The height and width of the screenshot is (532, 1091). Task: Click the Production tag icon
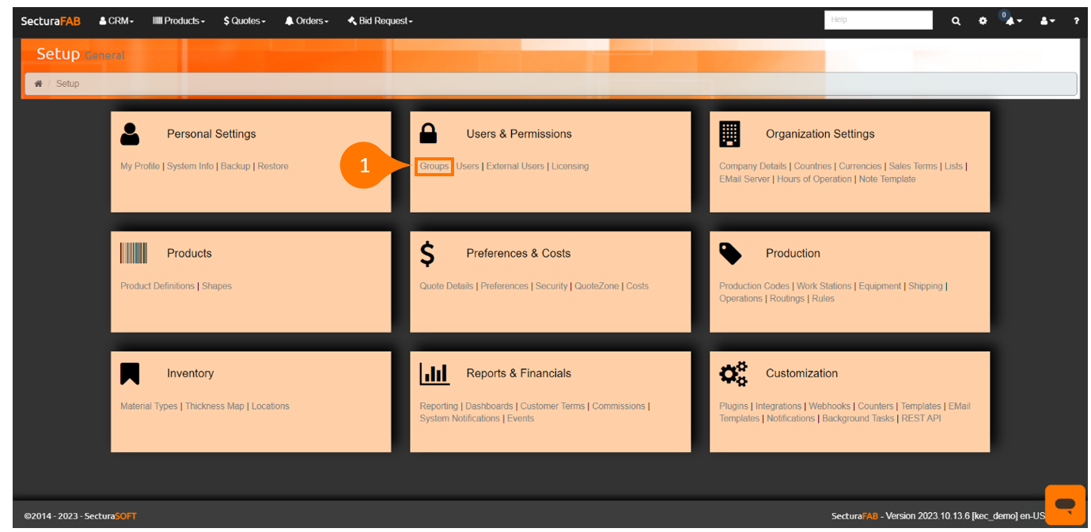pos(729,254)
